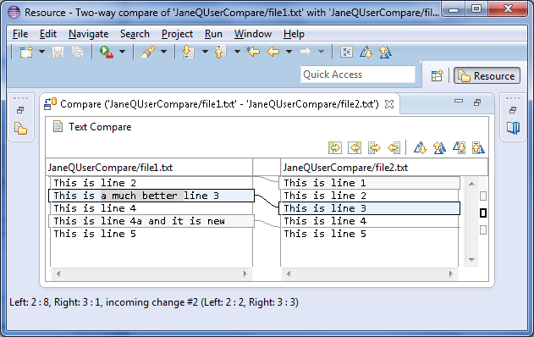The height and width of the screenshot is (337, 534).
Task: Click the pencil Search/annotation toolbar icon
Action: pyautogui.click(x=148, y=52)
